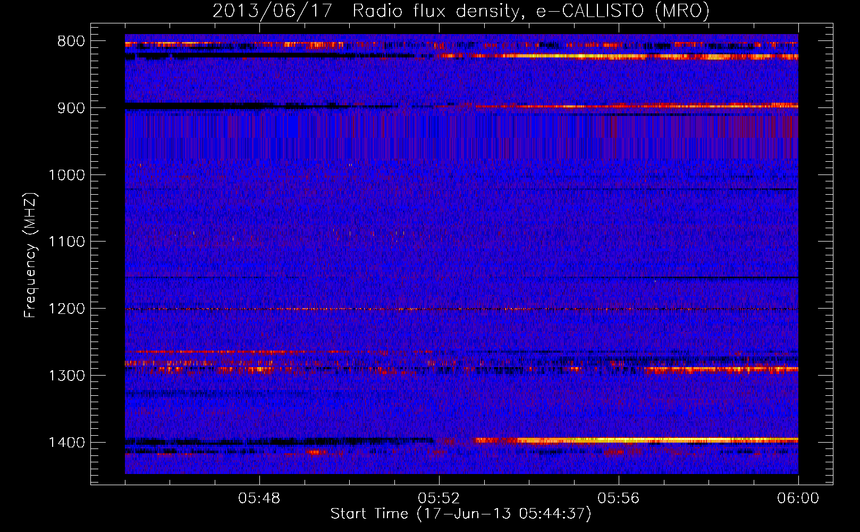Image resolution: width=860 pixels, height=532 pixels.
Task: Click the 800 frequency tick label
Action: click(71, 41)
